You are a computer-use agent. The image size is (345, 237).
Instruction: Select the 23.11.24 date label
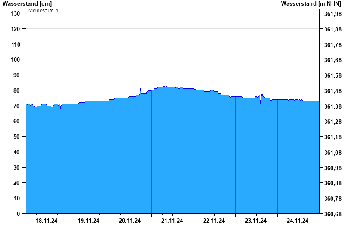pos(256,221)
